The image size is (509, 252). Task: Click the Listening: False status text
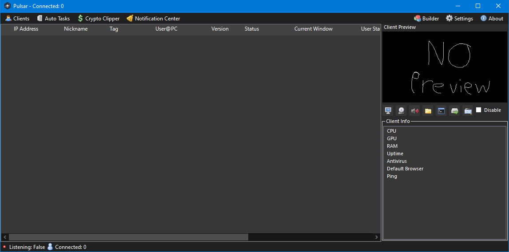tap(27, 247)
